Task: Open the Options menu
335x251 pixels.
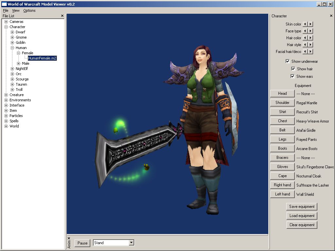Action: (29, 10)
